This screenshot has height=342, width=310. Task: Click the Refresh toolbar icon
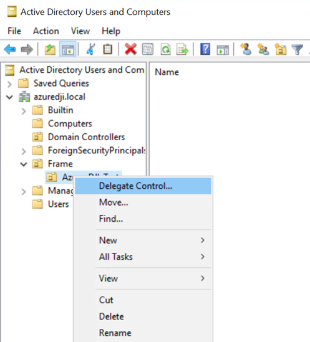point(165,49)
